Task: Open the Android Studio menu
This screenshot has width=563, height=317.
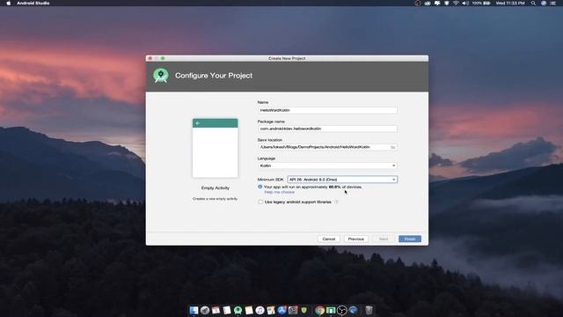Action: [33, 3]
